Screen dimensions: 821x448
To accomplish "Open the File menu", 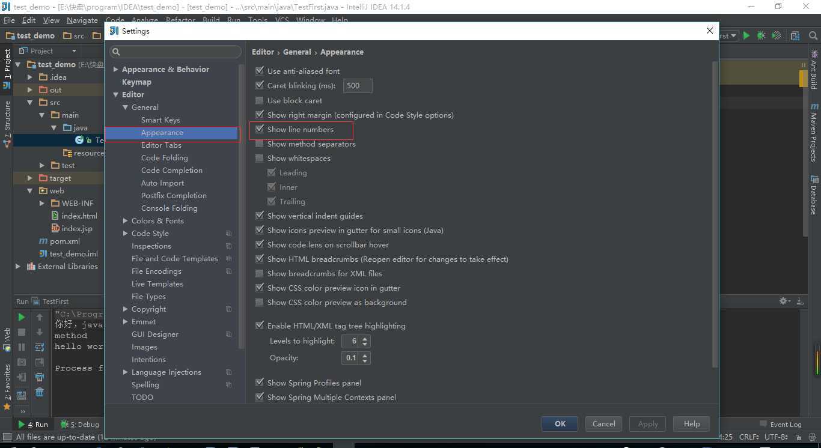I will 8,20.
